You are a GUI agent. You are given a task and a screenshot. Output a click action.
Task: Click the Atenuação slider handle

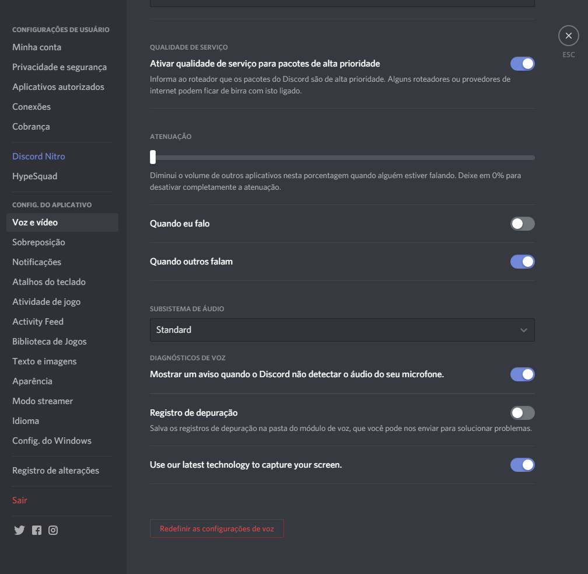(153, 157)
